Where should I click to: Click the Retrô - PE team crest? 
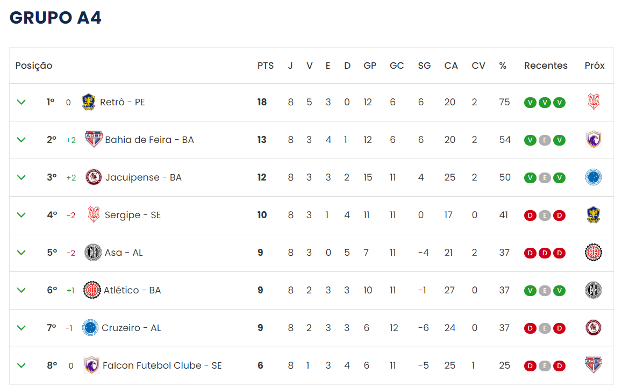tap(89, 102)
